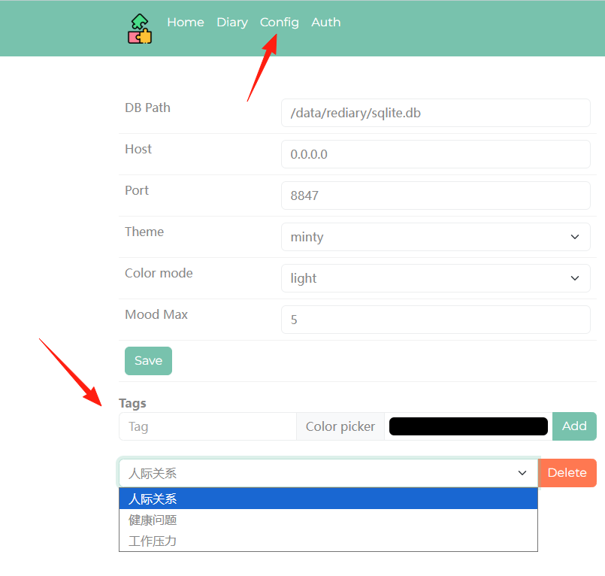Viewport: 605px width, 576px height.
Task: Click the Host label
Action: (138, 149)
